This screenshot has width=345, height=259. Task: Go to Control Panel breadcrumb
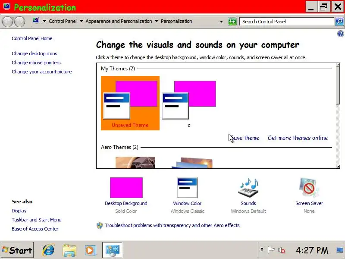point(63,21)
